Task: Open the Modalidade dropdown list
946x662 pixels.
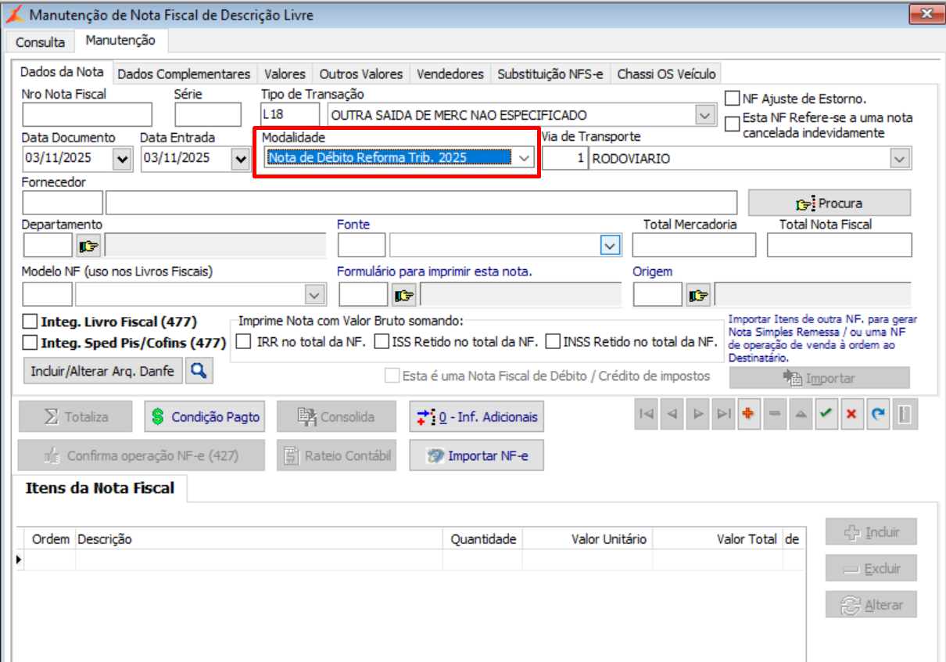Action: point(524,157)
